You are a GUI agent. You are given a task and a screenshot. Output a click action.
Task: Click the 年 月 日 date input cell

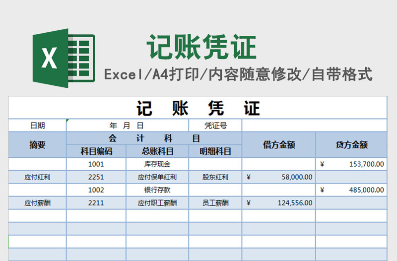(x=128, y=126)
